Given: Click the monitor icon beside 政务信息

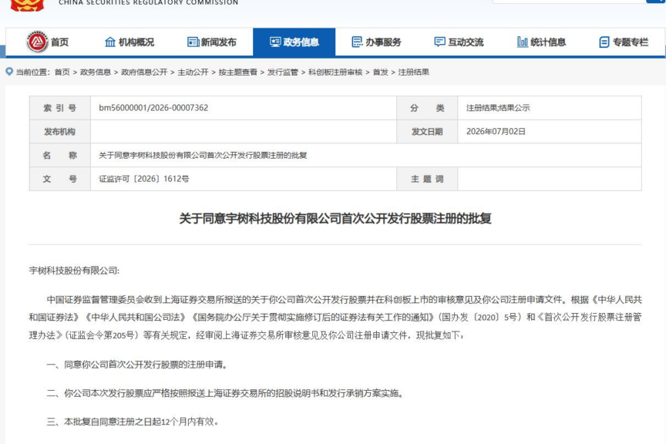Looking at the screenshot, I should 275,42.
